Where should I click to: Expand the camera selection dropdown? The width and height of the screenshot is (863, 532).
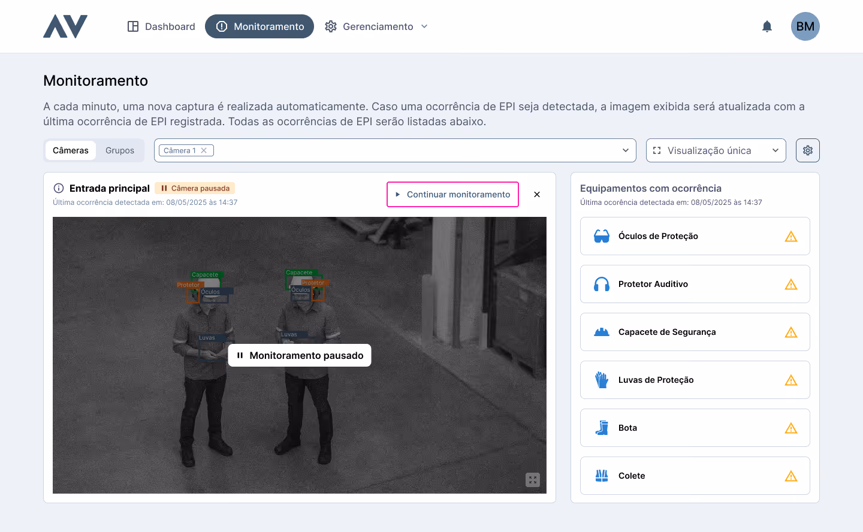(626, 150)
